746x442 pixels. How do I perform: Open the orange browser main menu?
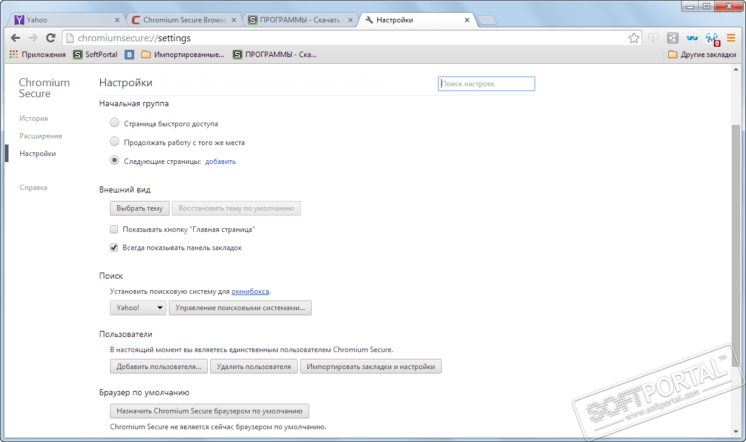(731, 38)
